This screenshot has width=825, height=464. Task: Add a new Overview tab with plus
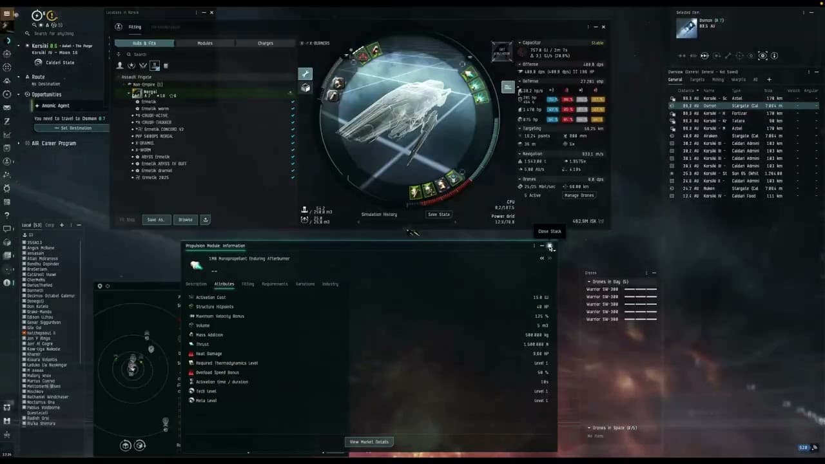(x=768, y=80)
